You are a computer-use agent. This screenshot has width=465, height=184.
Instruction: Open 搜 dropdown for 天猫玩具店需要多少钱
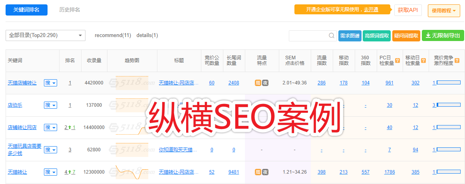tap(50, 150)
